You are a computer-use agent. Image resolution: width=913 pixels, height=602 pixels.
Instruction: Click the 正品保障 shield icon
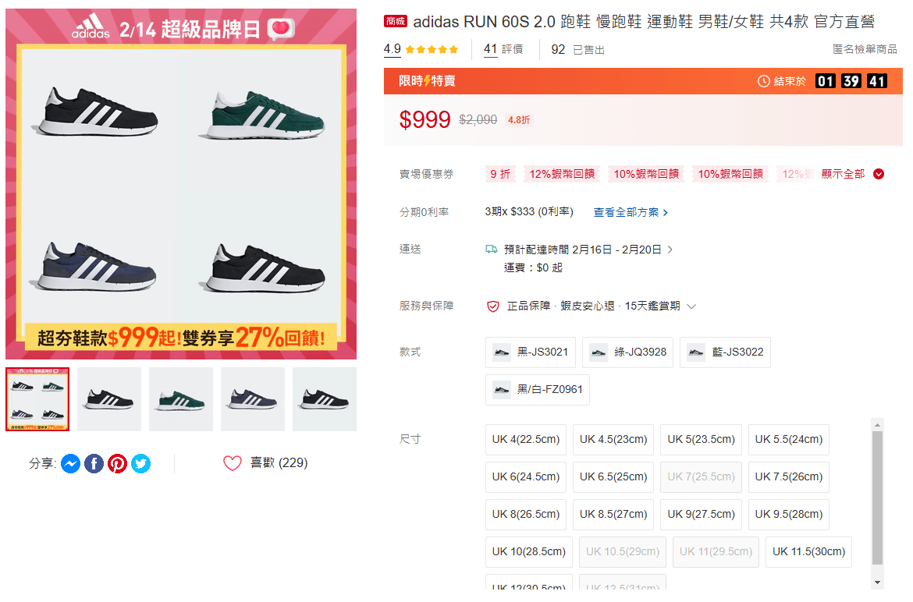tap(492, 306)
